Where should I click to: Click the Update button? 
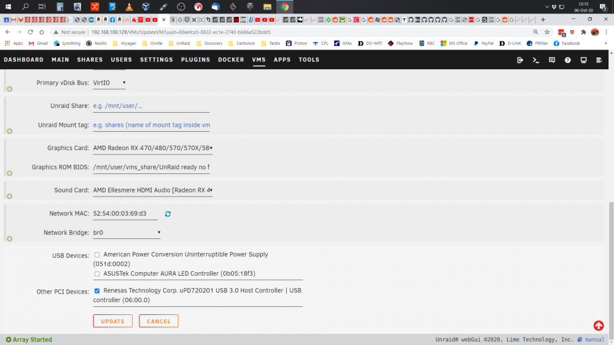pyautogui.click(x=113, y=321)
